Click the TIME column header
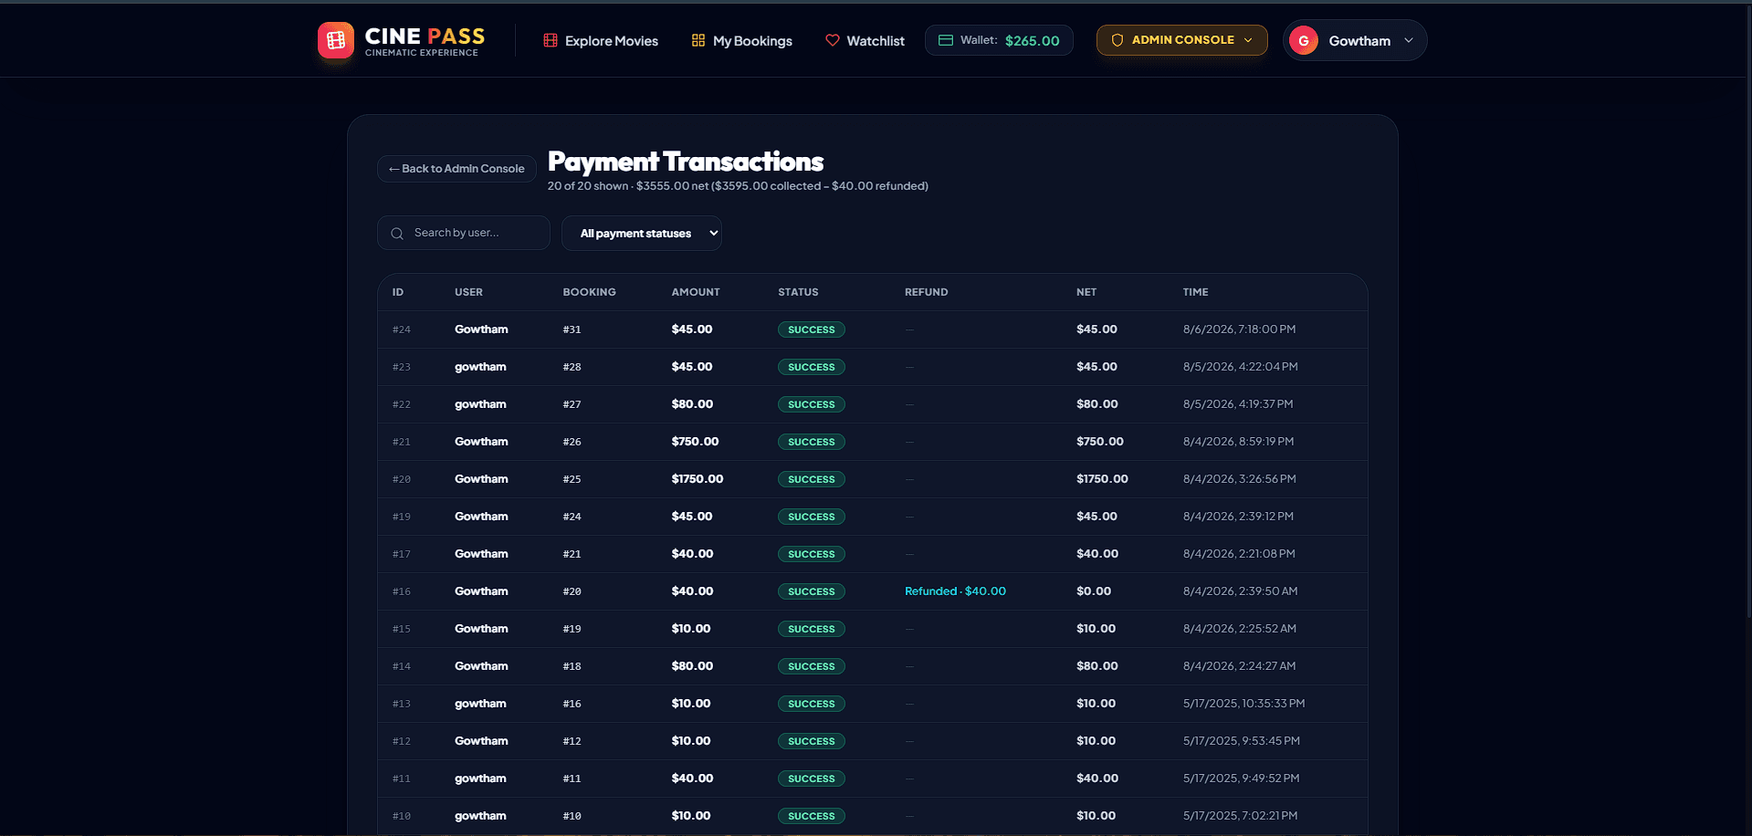 click(x=1195, y=292)
